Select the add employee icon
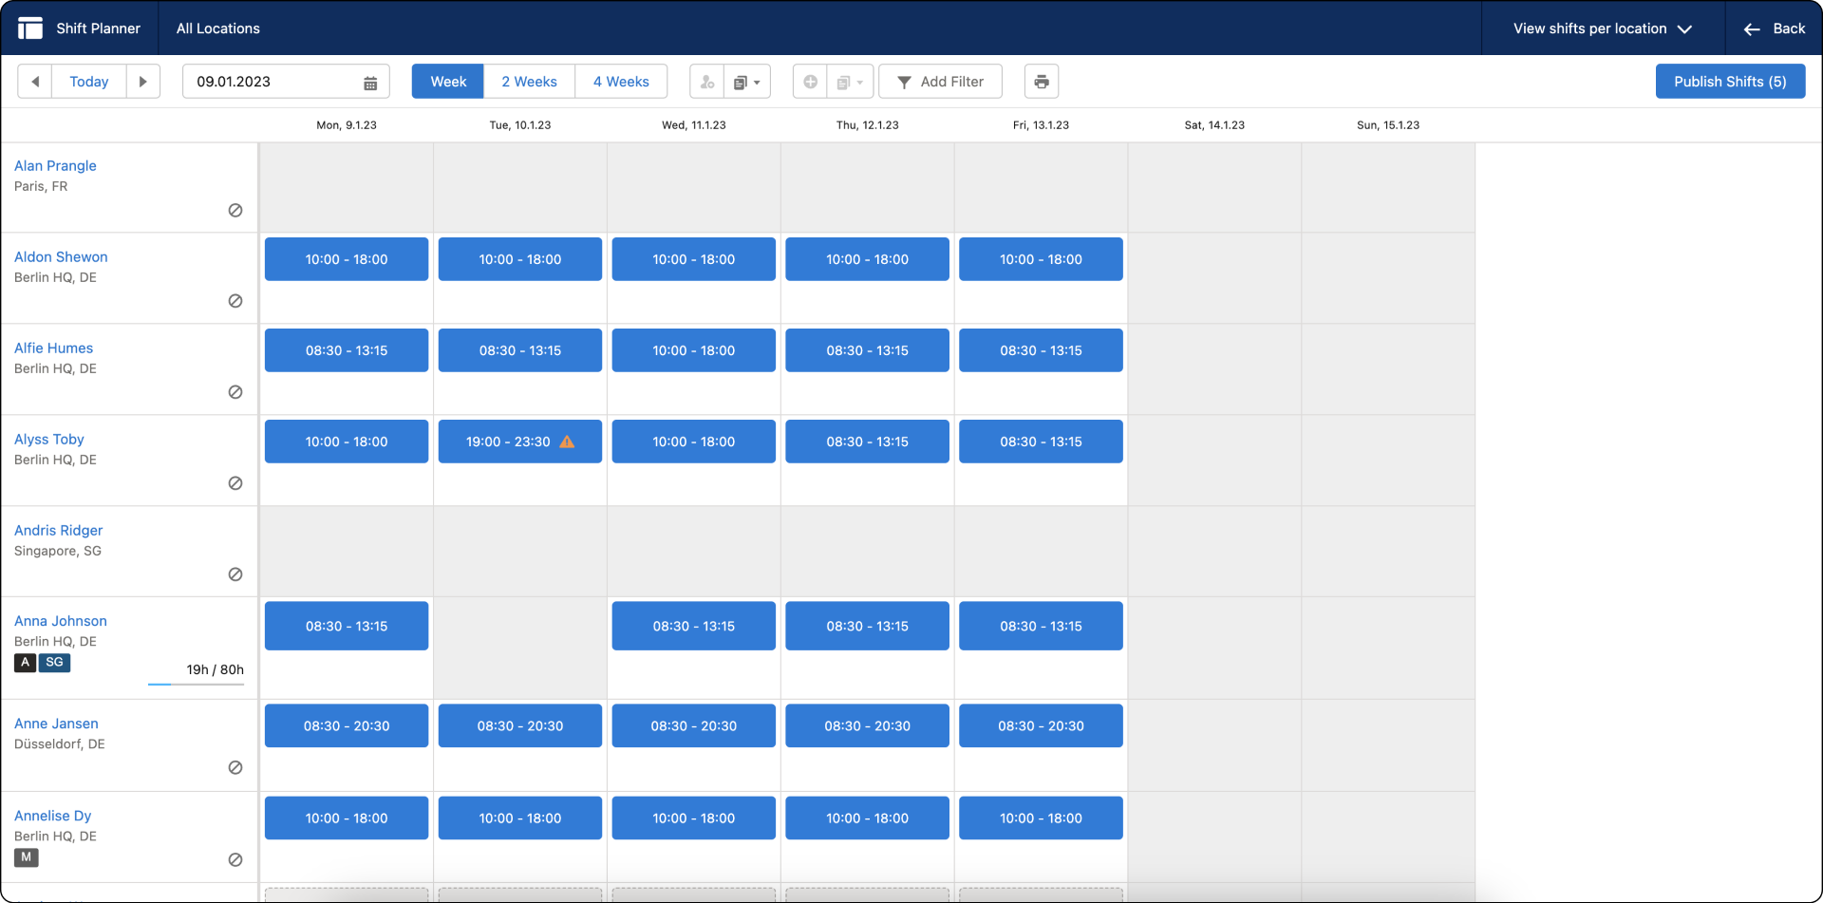1823x903 pixels. click(706, 82)
